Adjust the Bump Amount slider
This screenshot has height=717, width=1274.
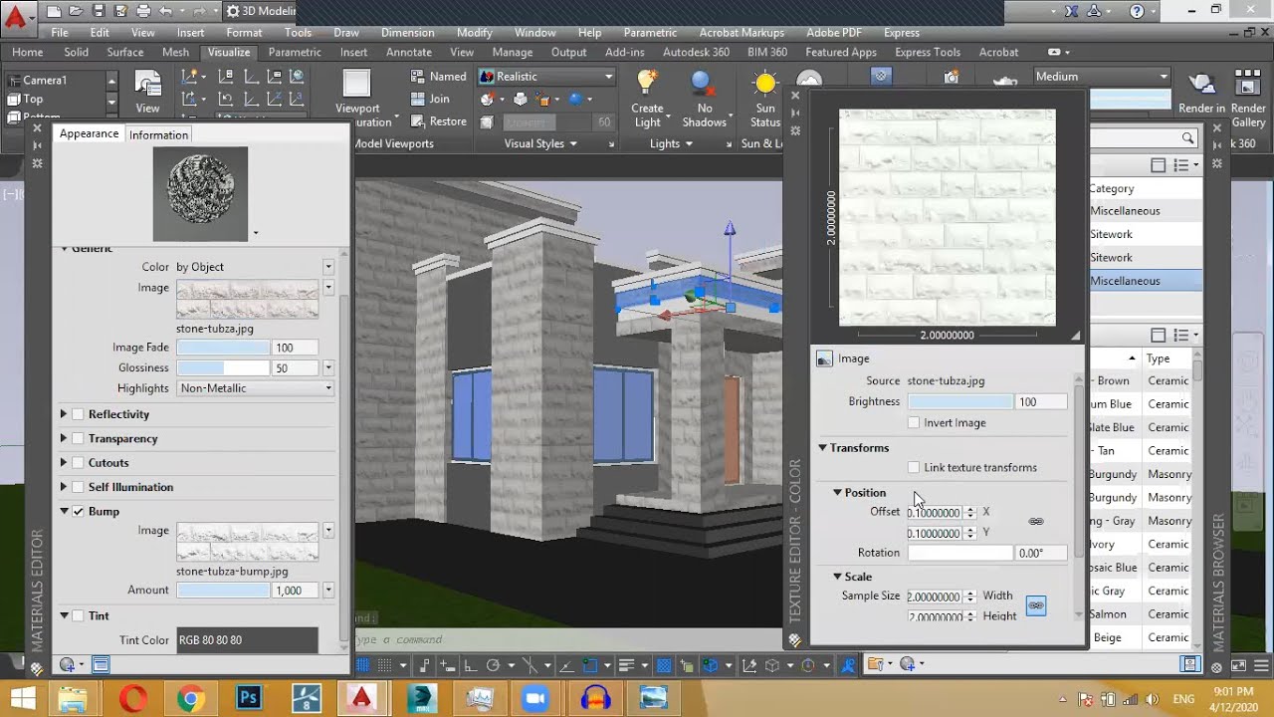(222, 591)
